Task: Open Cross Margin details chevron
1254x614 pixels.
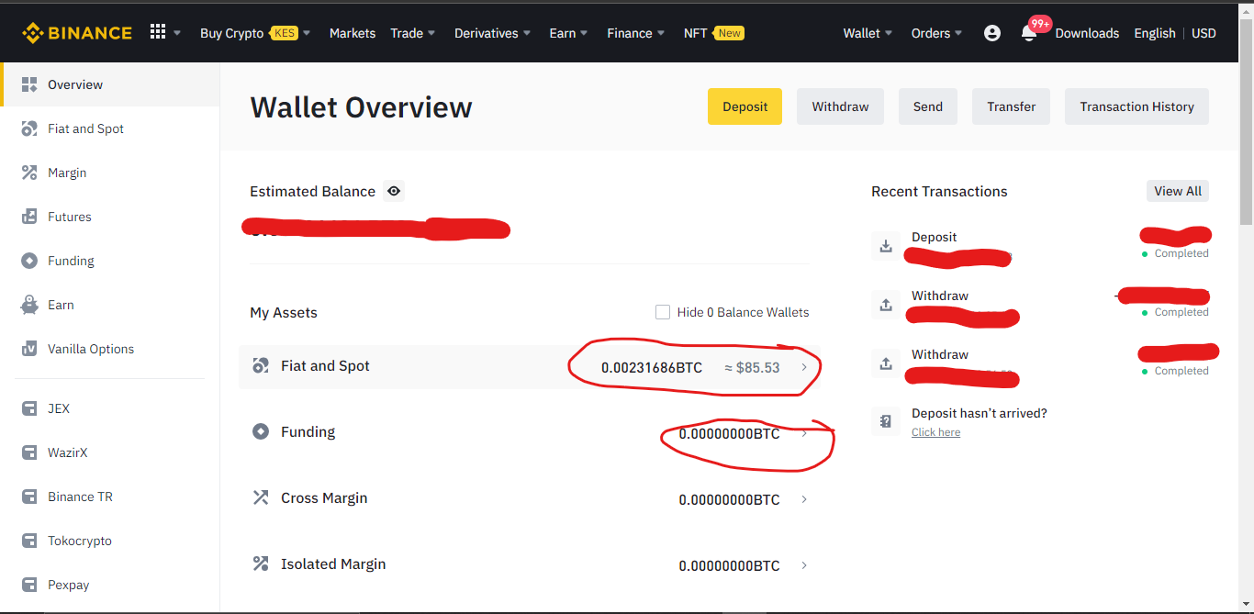Action: pyautogui.click(x=804, y=499)
